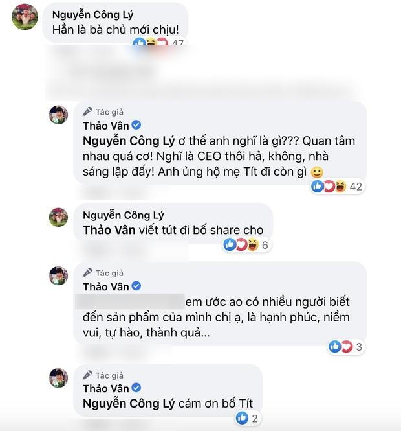Click the smiley emoji after "mẹ Tít đi còn gì"
The width and height of the screenshot is (401, 431).
pyautogui.click(x=316, y=172)
